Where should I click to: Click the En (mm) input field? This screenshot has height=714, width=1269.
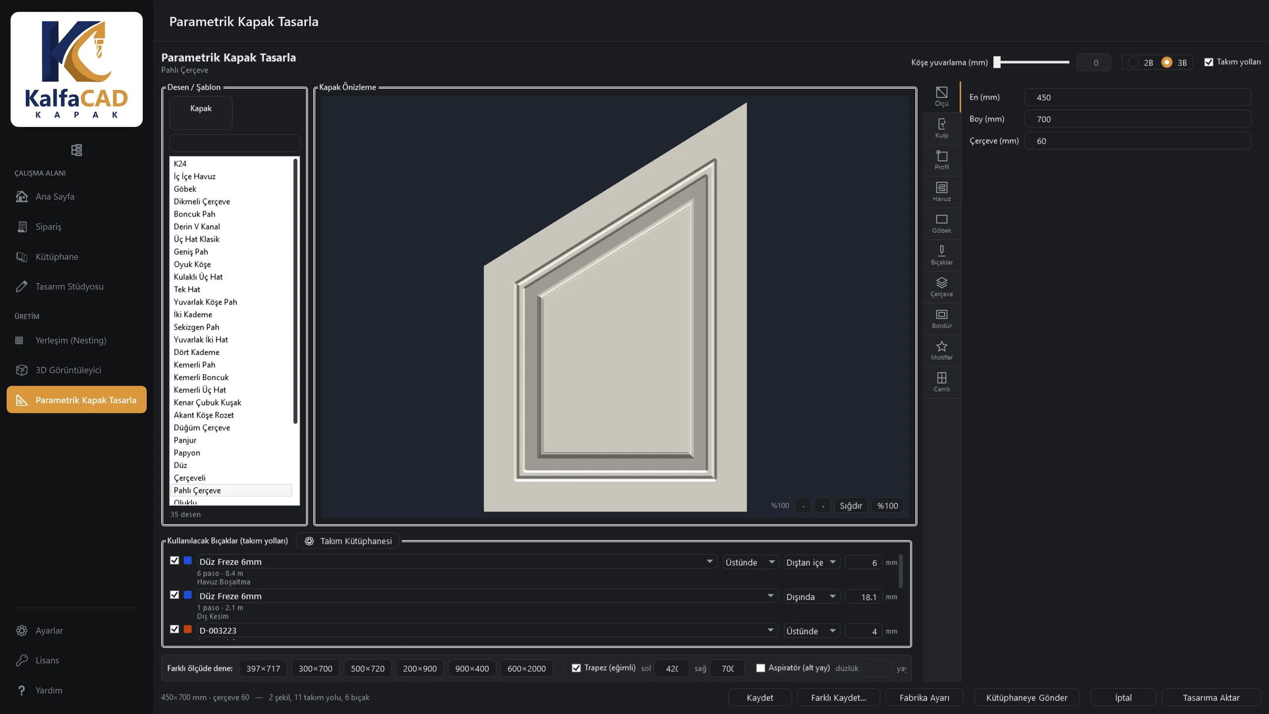[1138, 97]
